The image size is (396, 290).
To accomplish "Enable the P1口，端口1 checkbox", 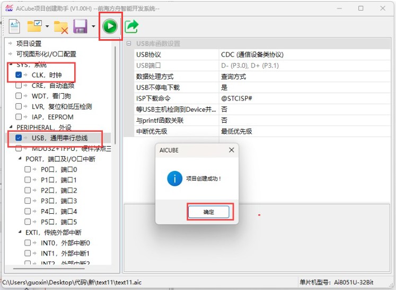I will [x=28, y=180].
